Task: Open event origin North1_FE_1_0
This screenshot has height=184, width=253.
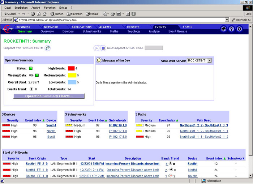Action: point(37,170)
